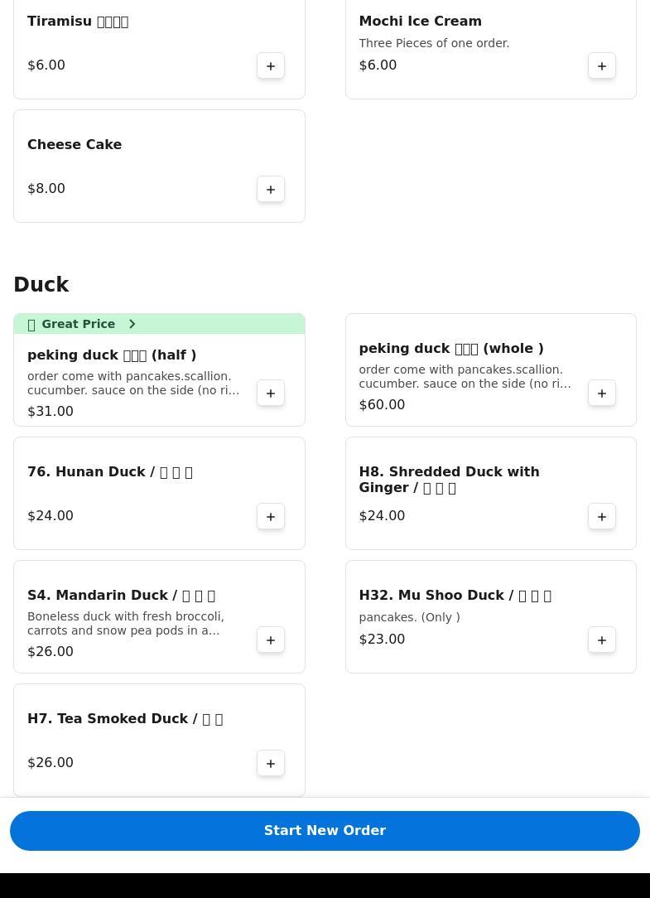Add H32. Mu Shoo Duck to the order

(x=602, y=640)
